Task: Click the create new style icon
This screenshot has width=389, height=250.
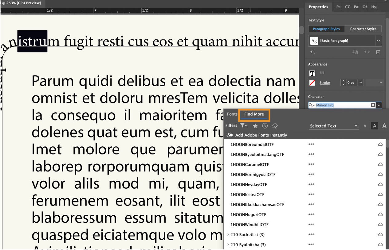Action: [x=378, y=52]
